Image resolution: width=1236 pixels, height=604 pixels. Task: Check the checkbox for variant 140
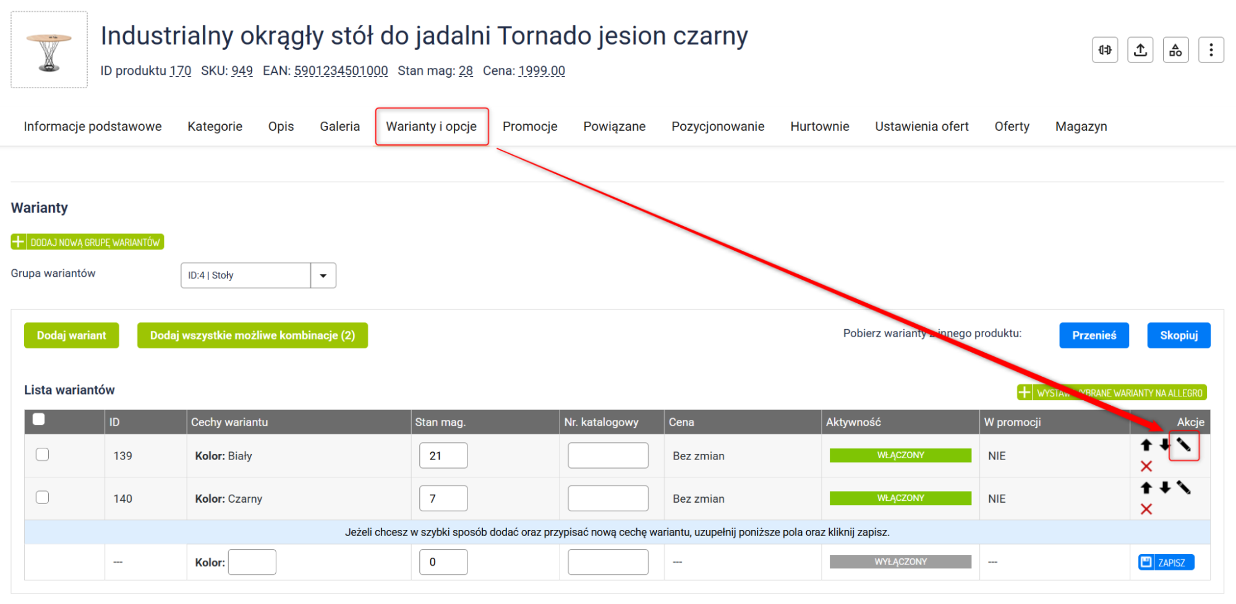point(42,497)
